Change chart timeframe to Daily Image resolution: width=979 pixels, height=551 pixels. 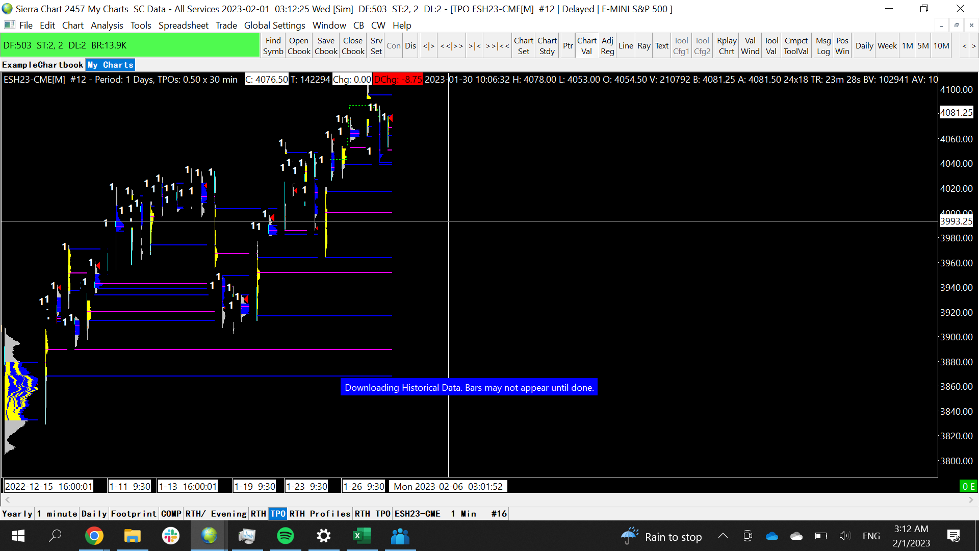pos(864,46)
